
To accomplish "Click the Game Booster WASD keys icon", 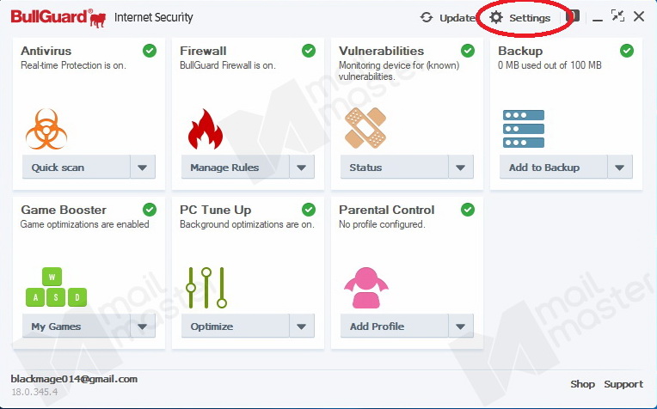I will coord(56,287).
